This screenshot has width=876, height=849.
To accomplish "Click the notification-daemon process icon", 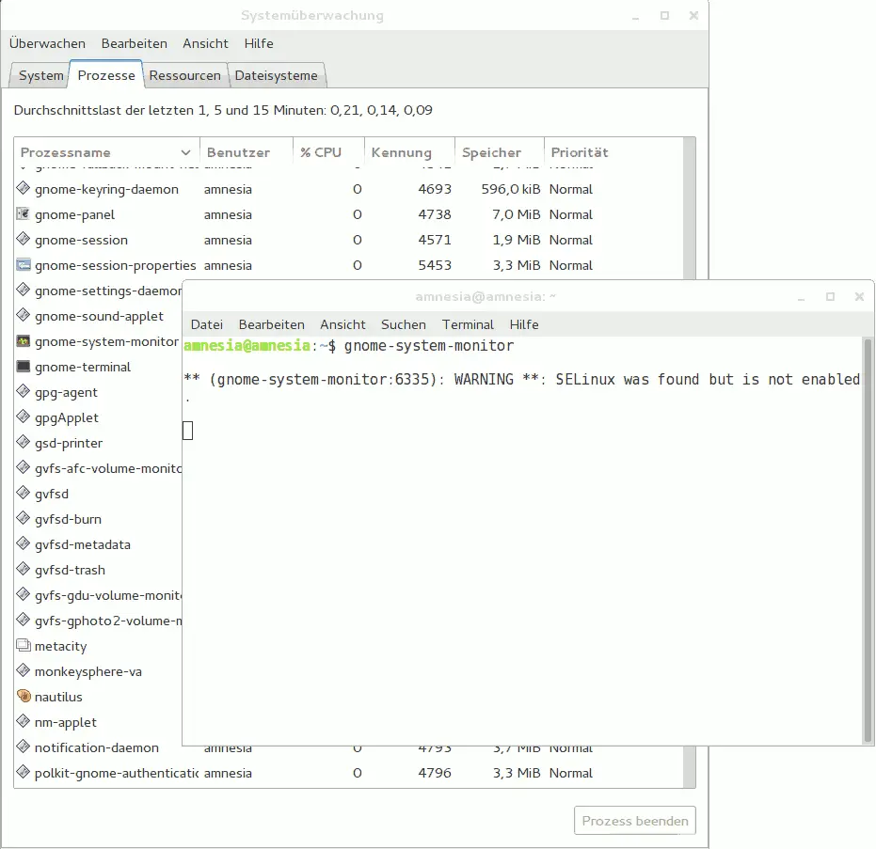I will (x=23, y=747).
